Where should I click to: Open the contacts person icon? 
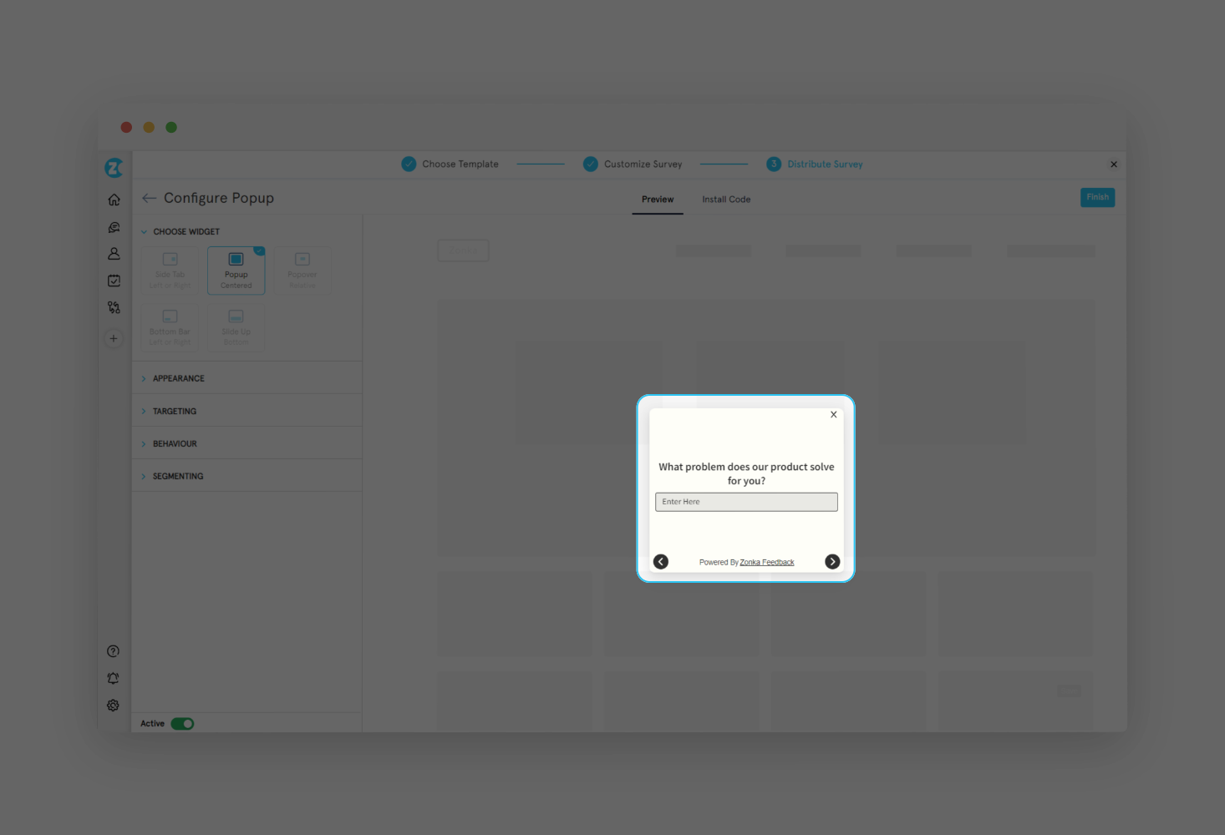[114, 254]
